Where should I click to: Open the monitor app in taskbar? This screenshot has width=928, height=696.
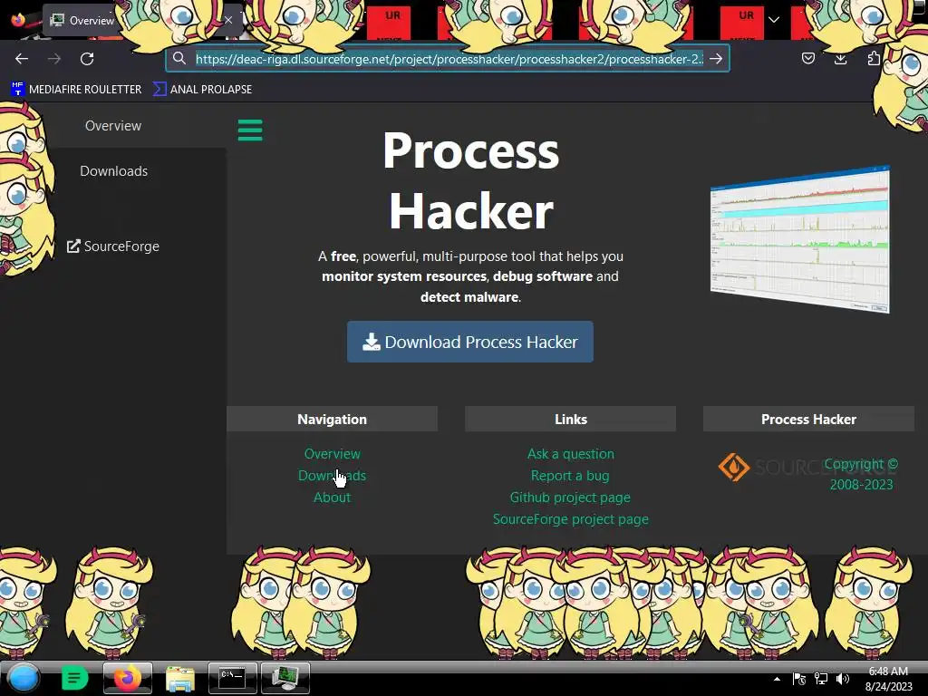tap(285, 678)
